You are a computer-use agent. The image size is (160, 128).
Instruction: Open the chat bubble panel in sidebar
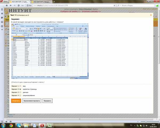click(2, 18)
